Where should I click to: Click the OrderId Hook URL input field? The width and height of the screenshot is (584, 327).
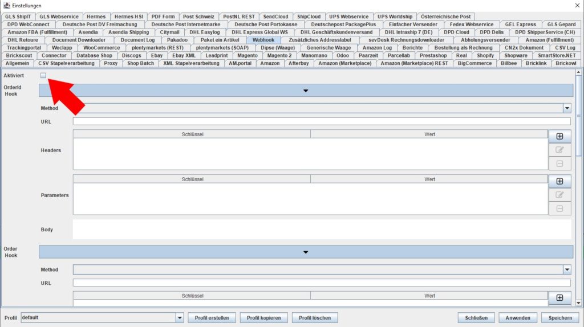click(x=322, y=122)
